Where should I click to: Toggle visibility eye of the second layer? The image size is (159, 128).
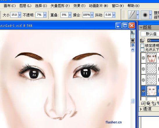tap(143, 69)
